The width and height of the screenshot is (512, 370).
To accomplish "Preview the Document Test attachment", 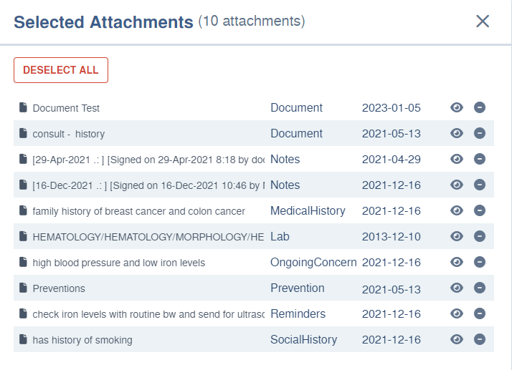I will [457, 107].
